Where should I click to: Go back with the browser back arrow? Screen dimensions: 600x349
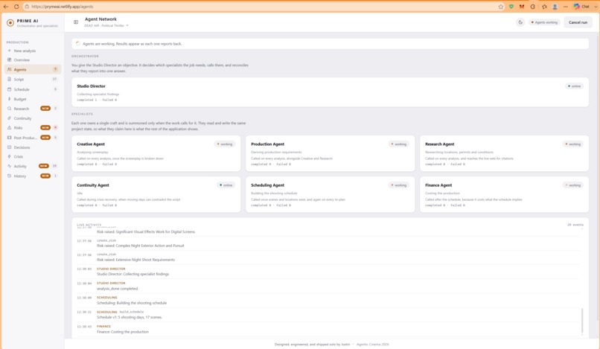pos(6,7)
